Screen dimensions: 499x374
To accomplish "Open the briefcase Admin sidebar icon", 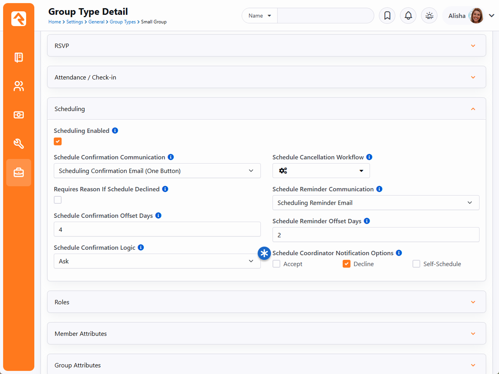I will pos(19,173).
